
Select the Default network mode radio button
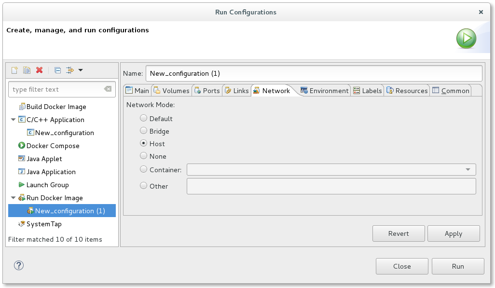pyautogui.click(x=143, y=118)
